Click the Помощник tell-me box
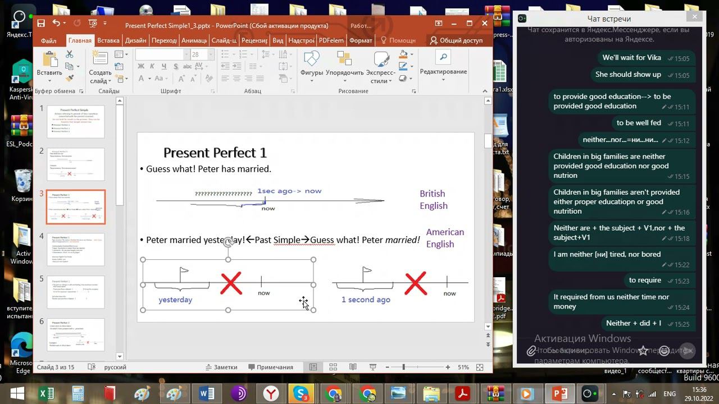Screen dimensions: 719x404 [398, 40]
